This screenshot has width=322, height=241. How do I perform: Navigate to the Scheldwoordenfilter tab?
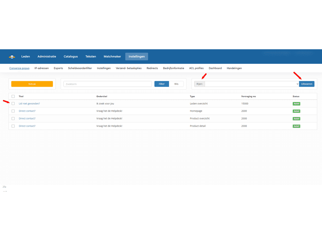pyautogui.click(x=80, y=68)
